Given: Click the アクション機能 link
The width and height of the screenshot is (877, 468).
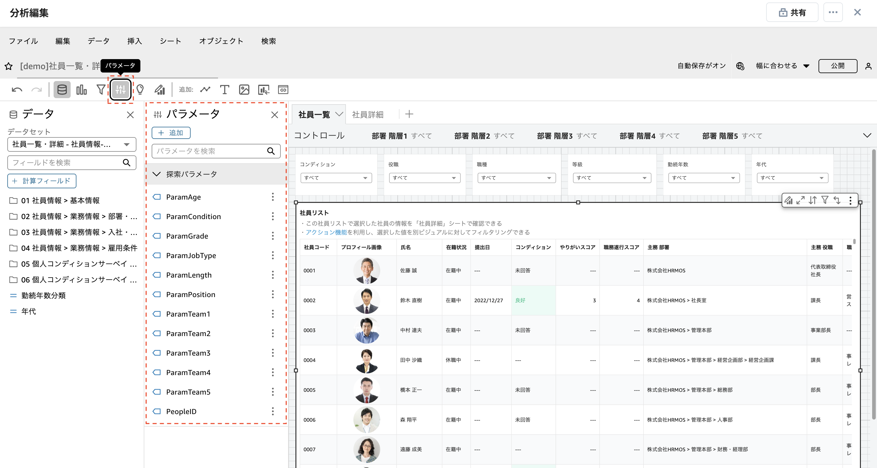Looking at the screenshot, I should (326, 232).
